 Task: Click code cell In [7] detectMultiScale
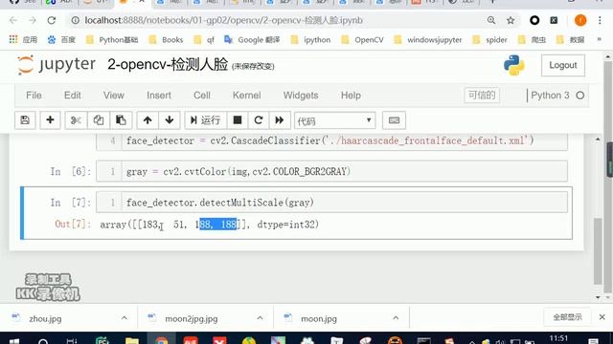click(332, 203)
